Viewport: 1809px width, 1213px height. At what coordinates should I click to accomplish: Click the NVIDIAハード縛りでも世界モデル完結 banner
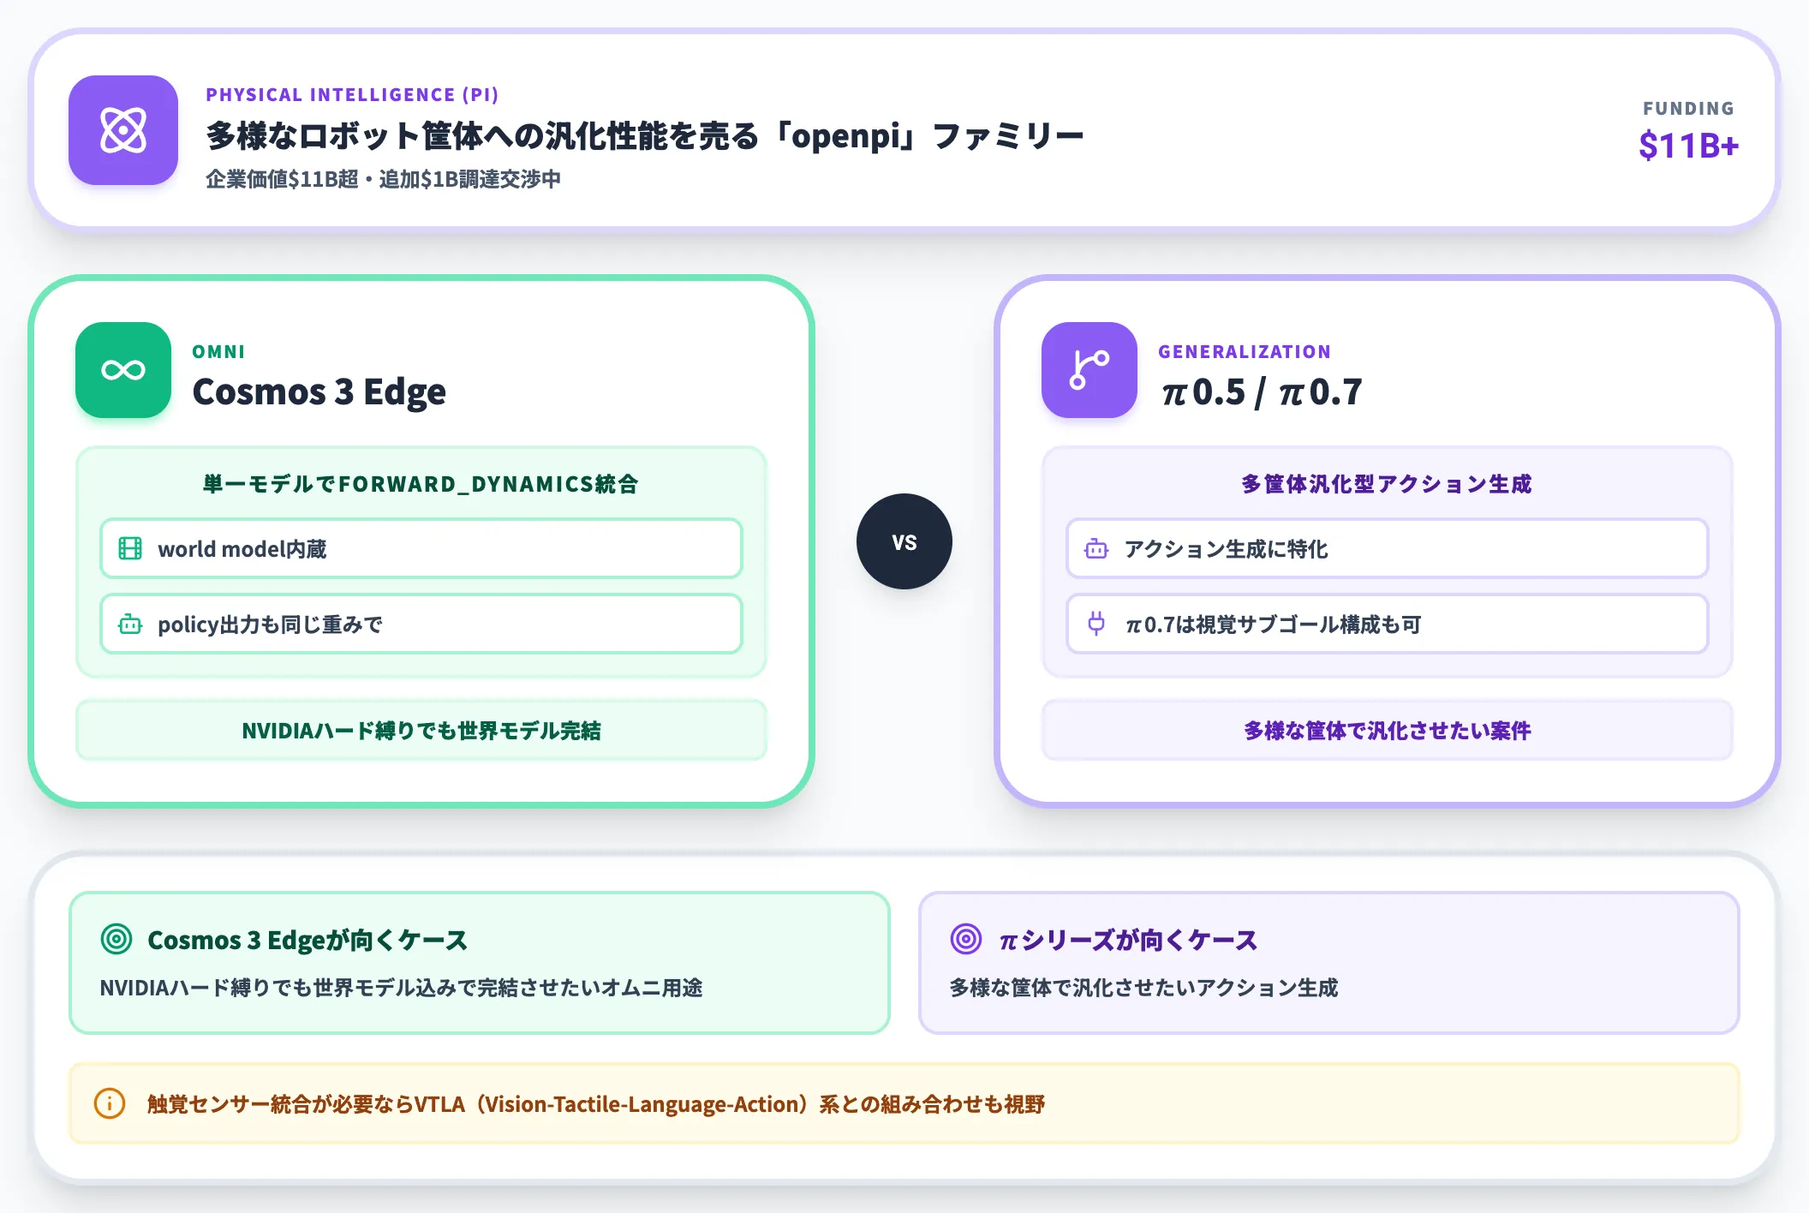coord(421,730)
